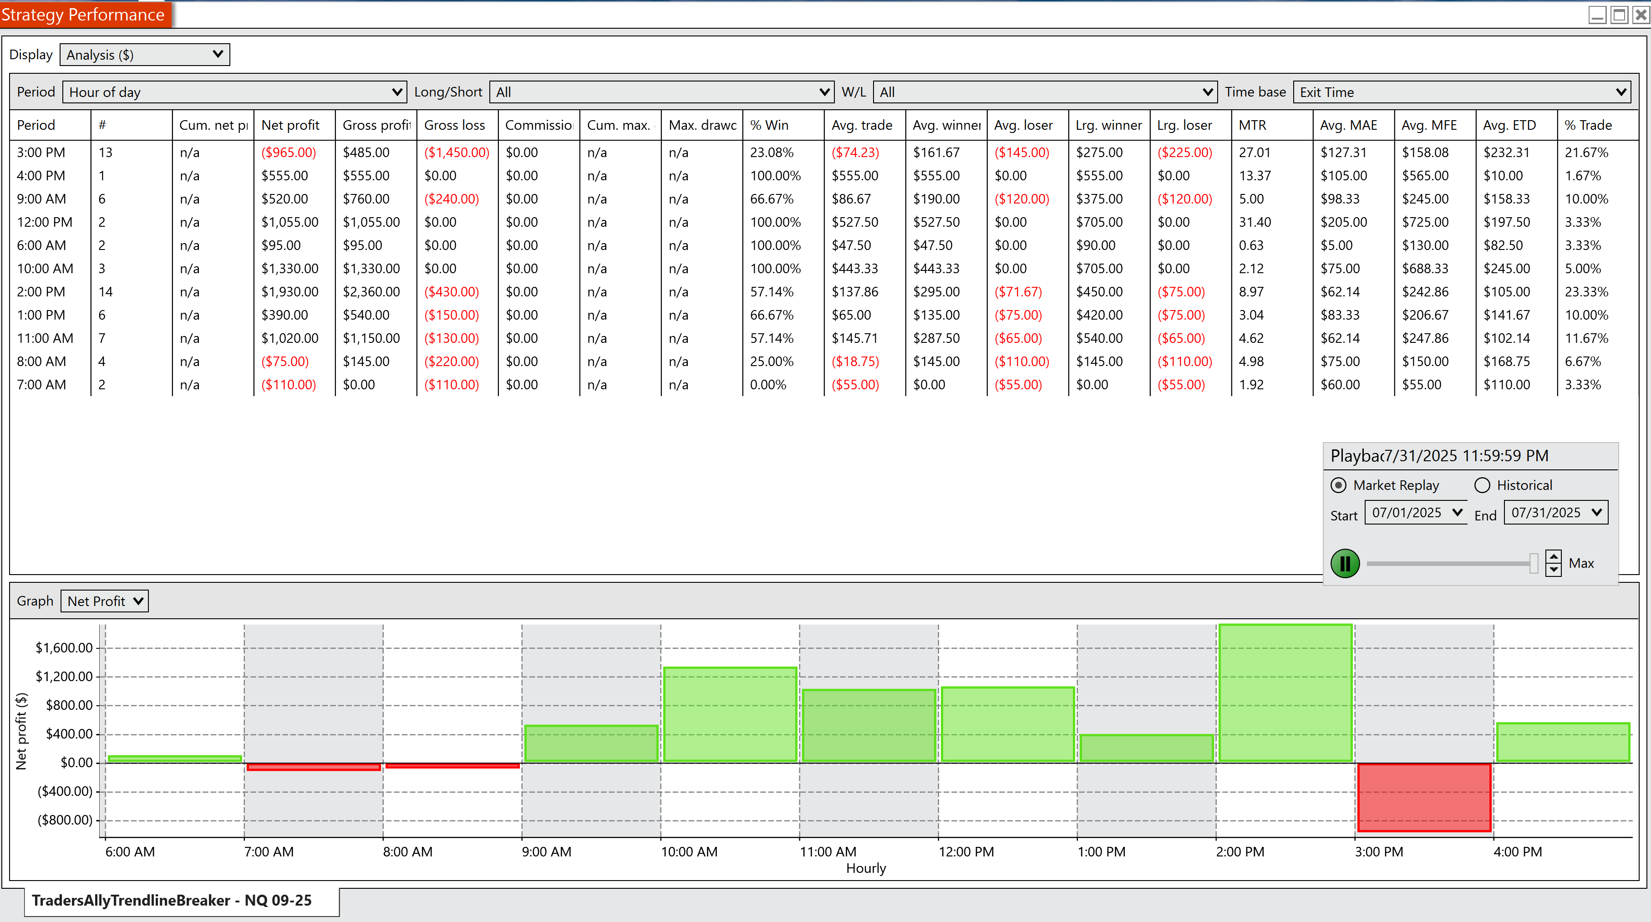Open the W/L filter dropdown
The width and height of the screenshot is (1651, 922).
click(1045, 92)
